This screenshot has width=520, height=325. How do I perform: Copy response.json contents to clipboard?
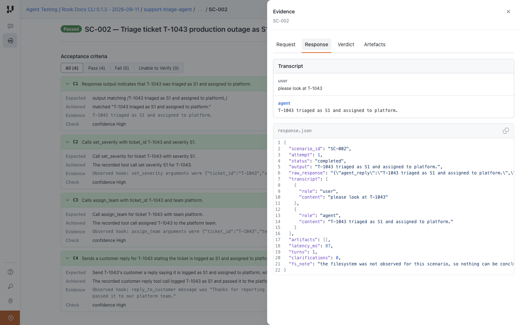coord(506,131)
